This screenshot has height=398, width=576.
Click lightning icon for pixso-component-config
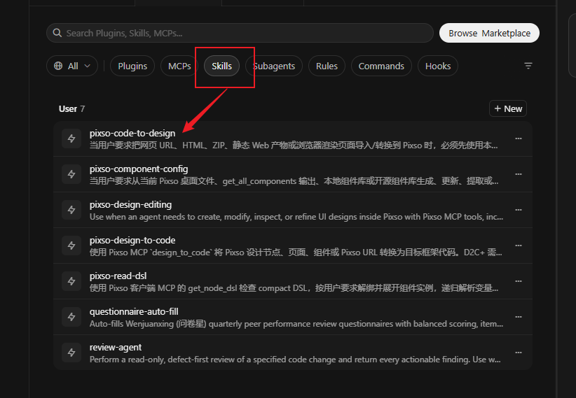tap(71, 174)
